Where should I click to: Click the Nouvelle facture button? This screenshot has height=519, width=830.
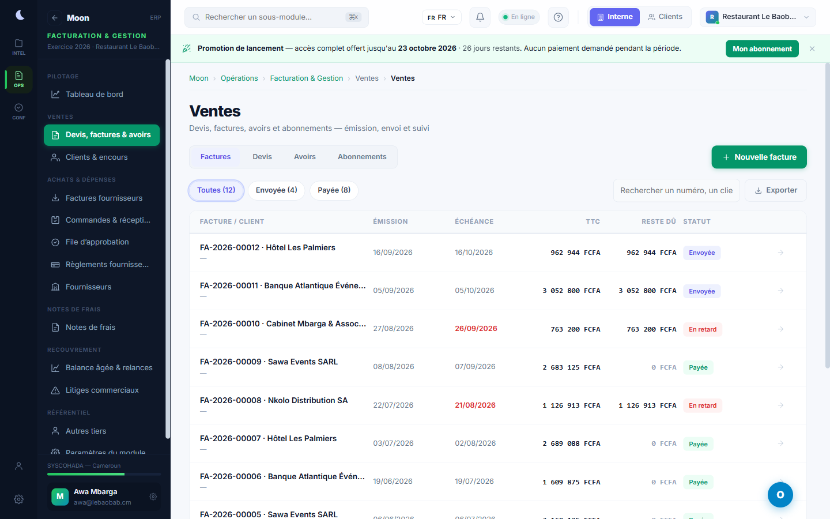[x=759, y=157]
